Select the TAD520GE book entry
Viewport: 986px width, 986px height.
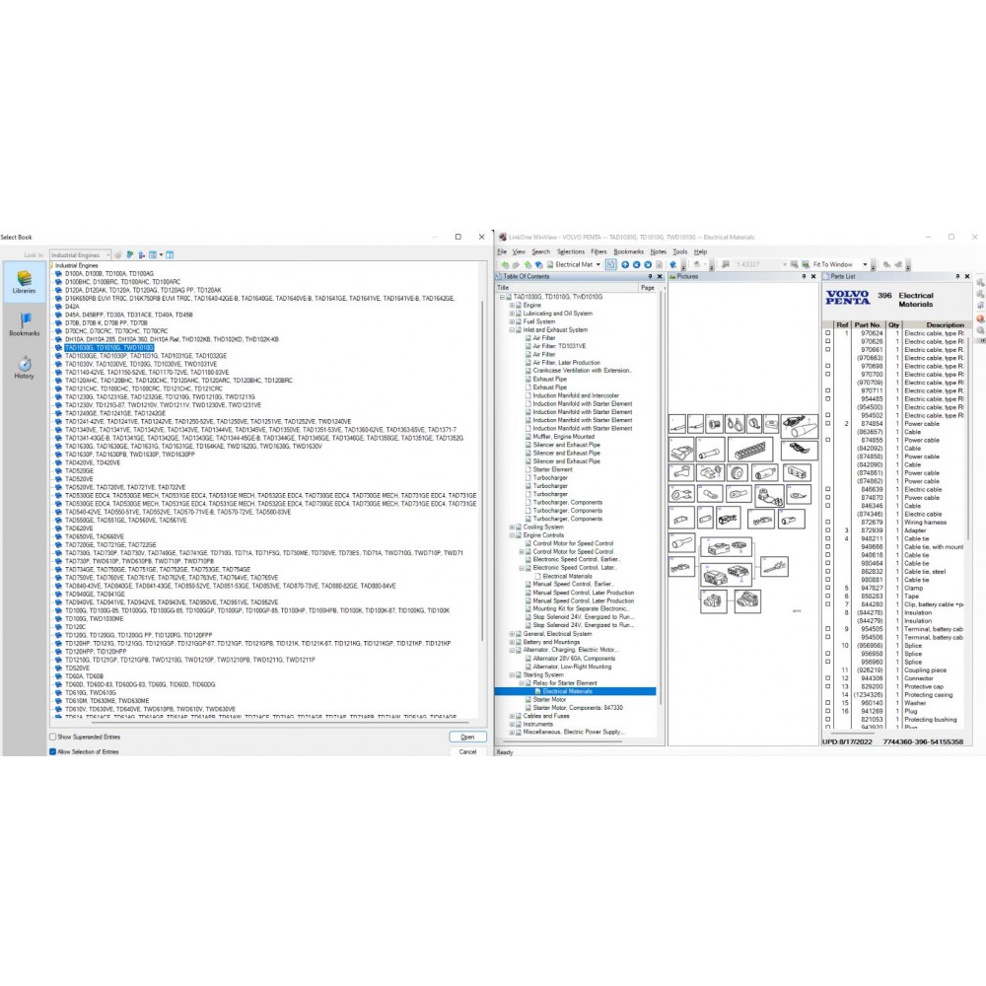coord(78,471)
